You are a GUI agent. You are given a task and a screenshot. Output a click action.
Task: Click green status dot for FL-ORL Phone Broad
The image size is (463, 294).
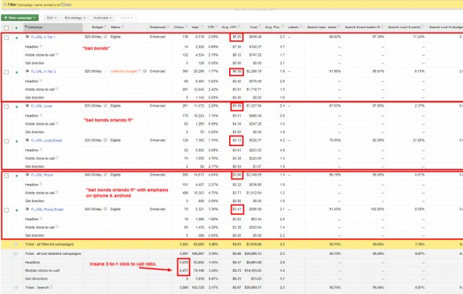(x=16, y=210)
